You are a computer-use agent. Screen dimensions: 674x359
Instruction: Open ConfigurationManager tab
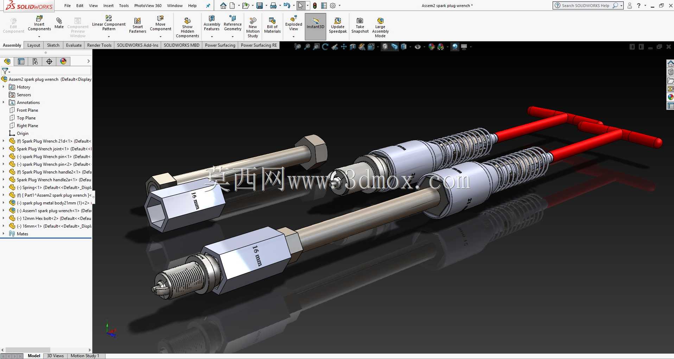tap(35, 61)
